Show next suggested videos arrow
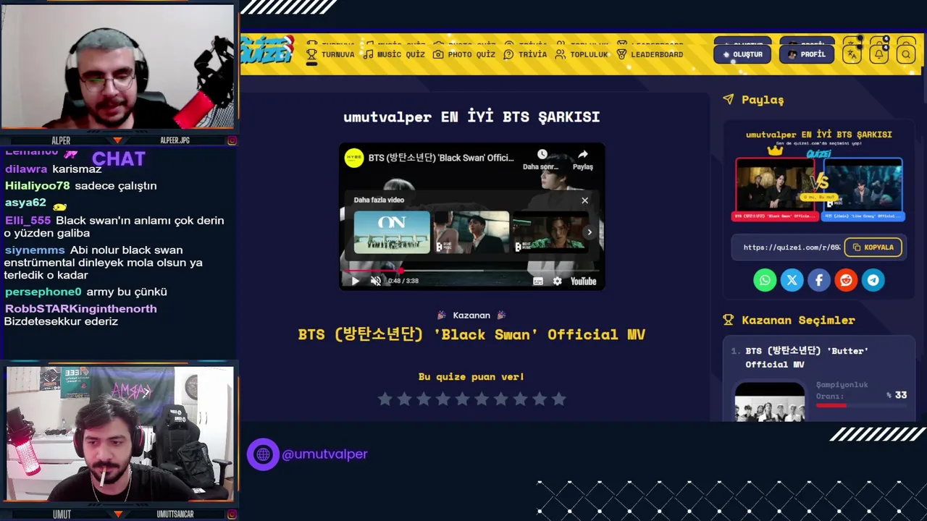This screenshot has width=927, height=521. [x=590, y=232]
